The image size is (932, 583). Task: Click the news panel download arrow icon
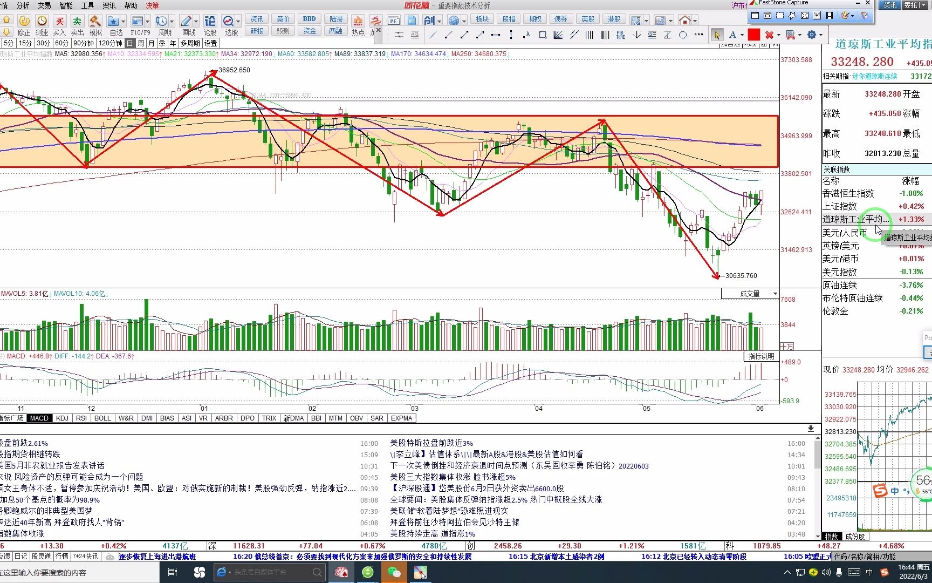point(811,429)
